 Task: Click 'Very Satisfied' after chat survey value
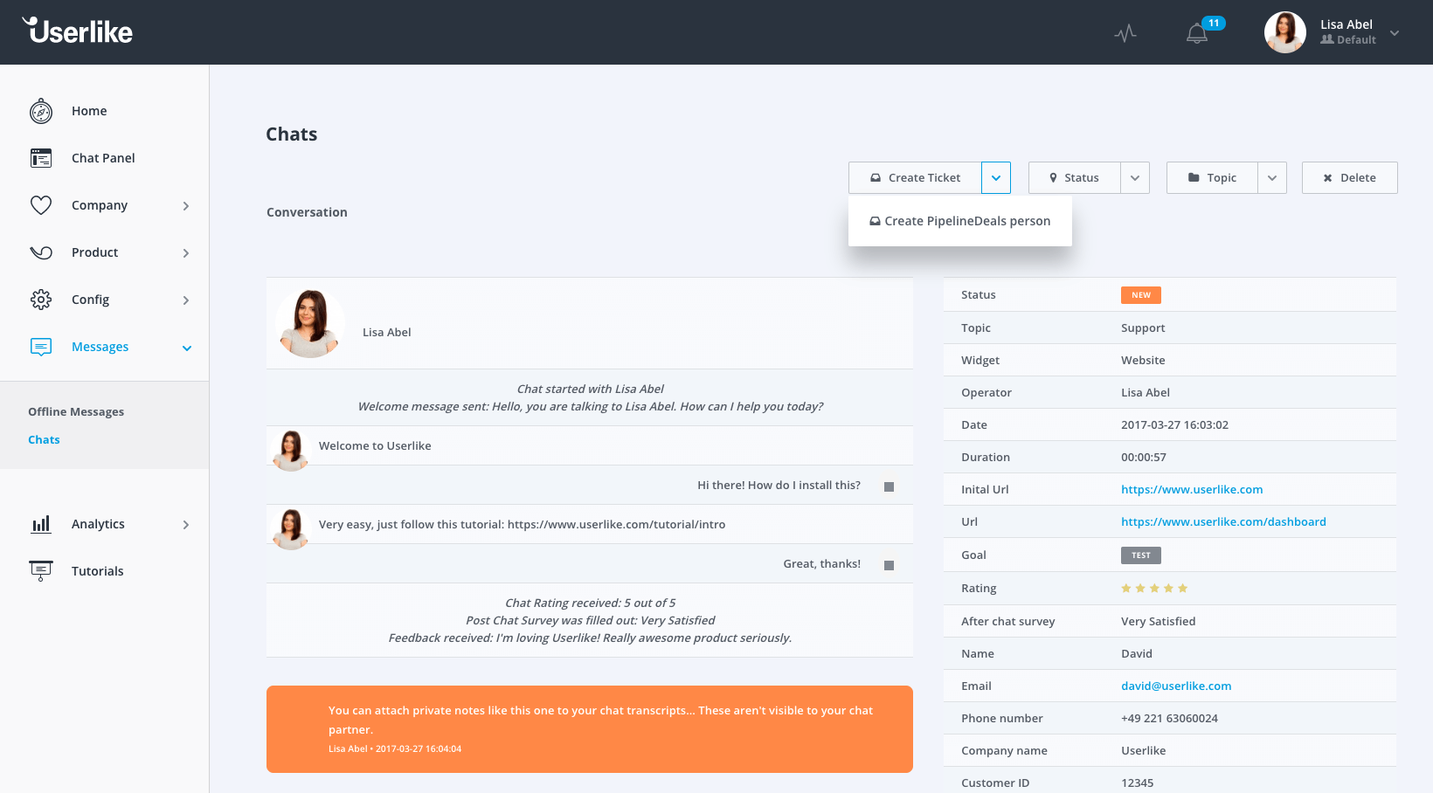[1158, 621]
